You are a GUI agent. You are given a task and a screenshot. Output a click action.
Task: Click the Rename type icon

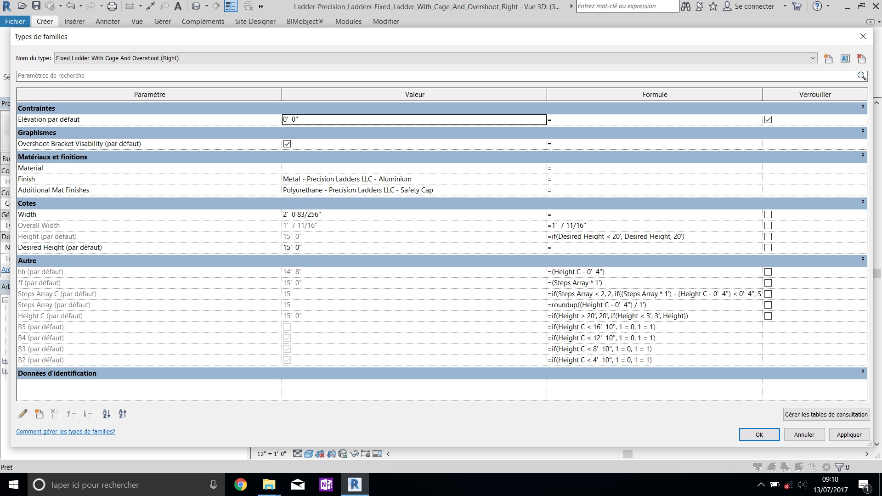tap(845, 58)
